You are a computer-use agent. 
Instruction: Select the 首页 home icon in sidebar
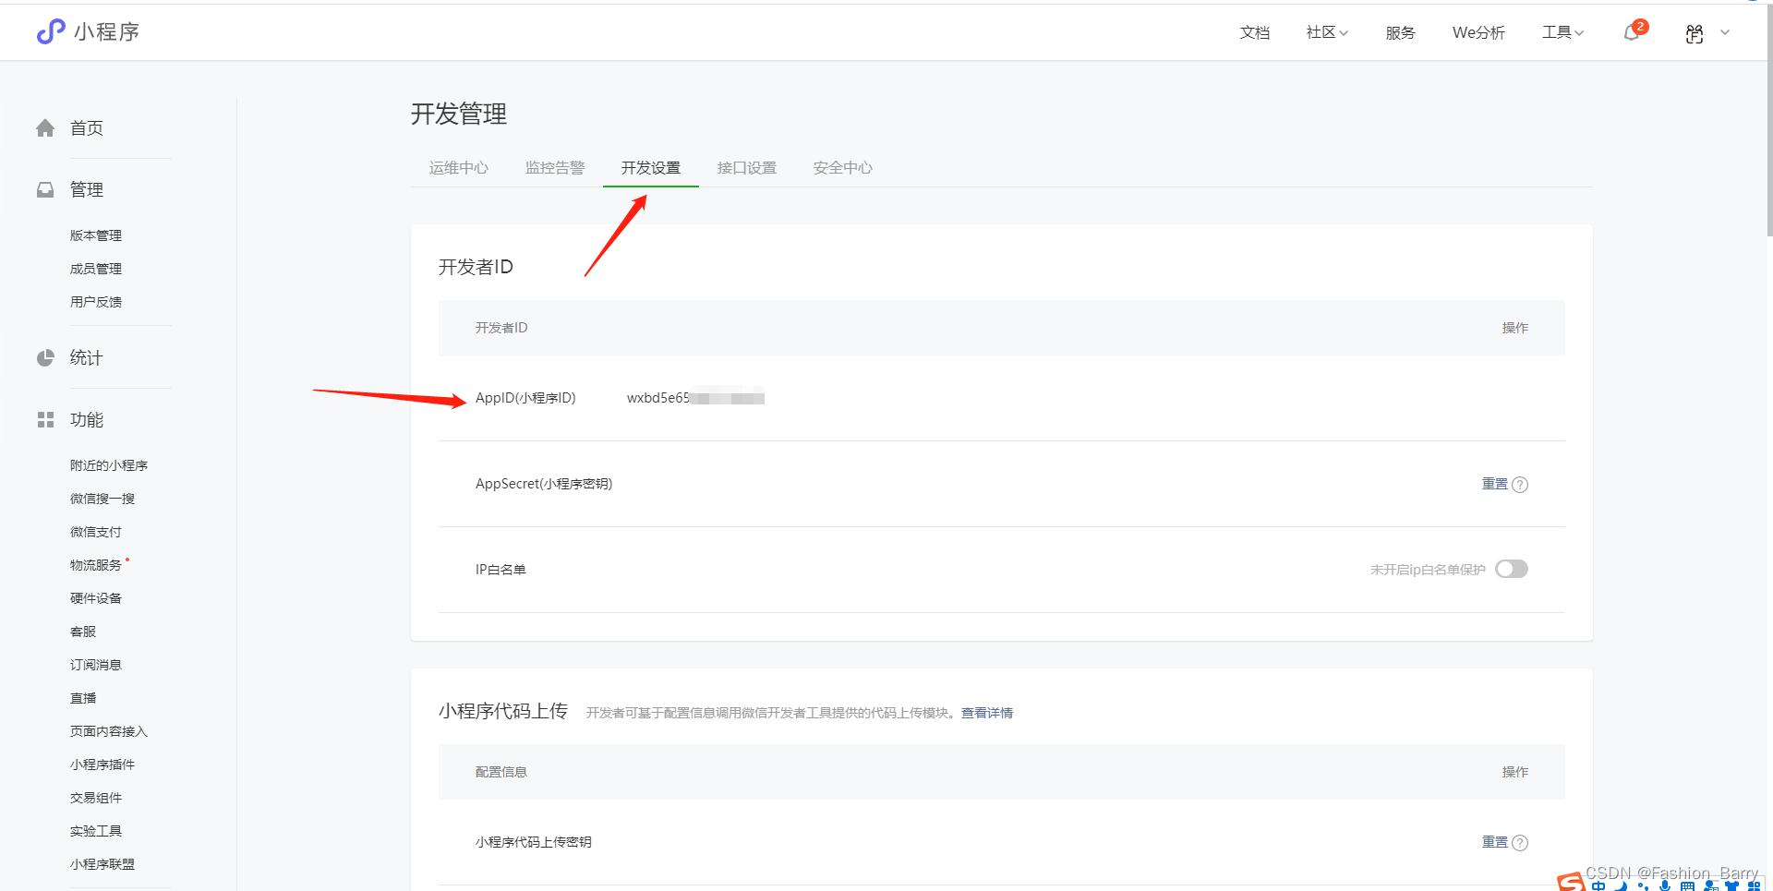[x=45, y=127]
